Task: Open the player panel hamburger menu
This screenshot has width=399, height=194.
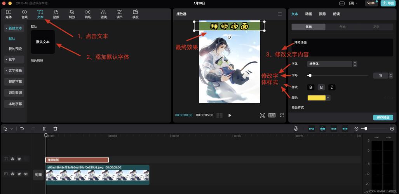Action: [x=280, y=14]
